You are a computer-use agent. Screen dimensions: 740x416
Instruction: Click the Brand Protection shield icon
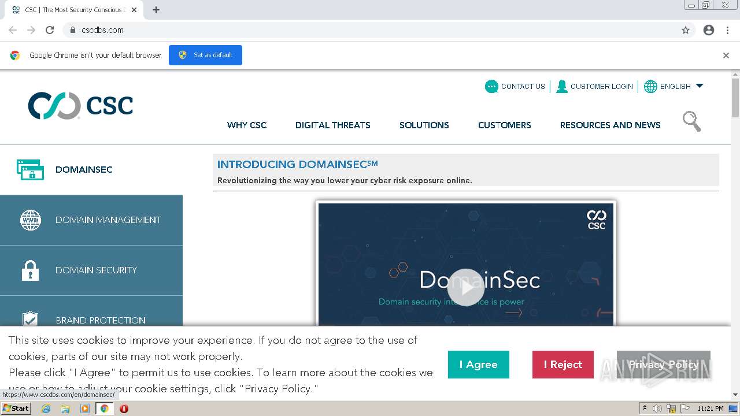coord(30,319)
